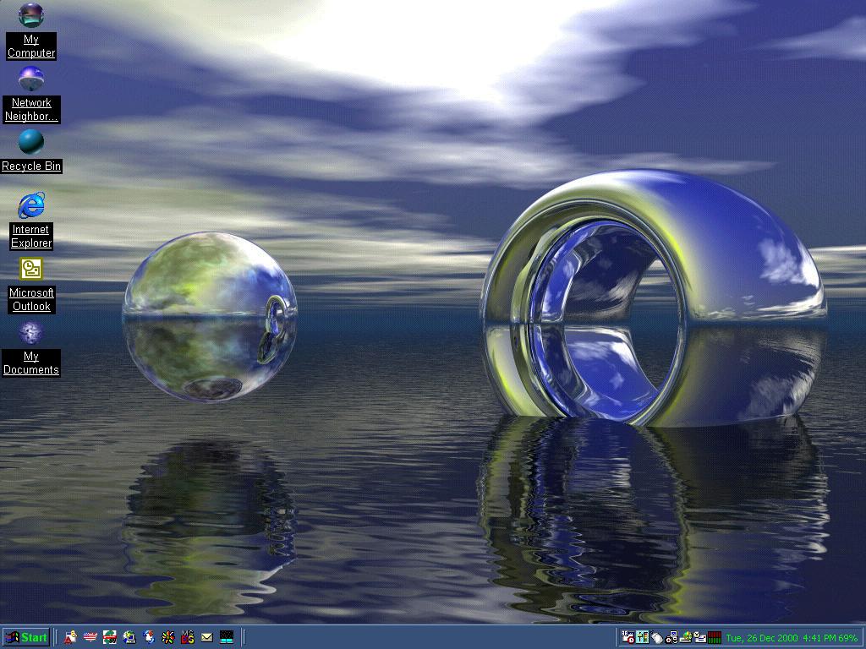The image size is (866, 649).
Task: Open the Windows Start menu
Action: 26,637
